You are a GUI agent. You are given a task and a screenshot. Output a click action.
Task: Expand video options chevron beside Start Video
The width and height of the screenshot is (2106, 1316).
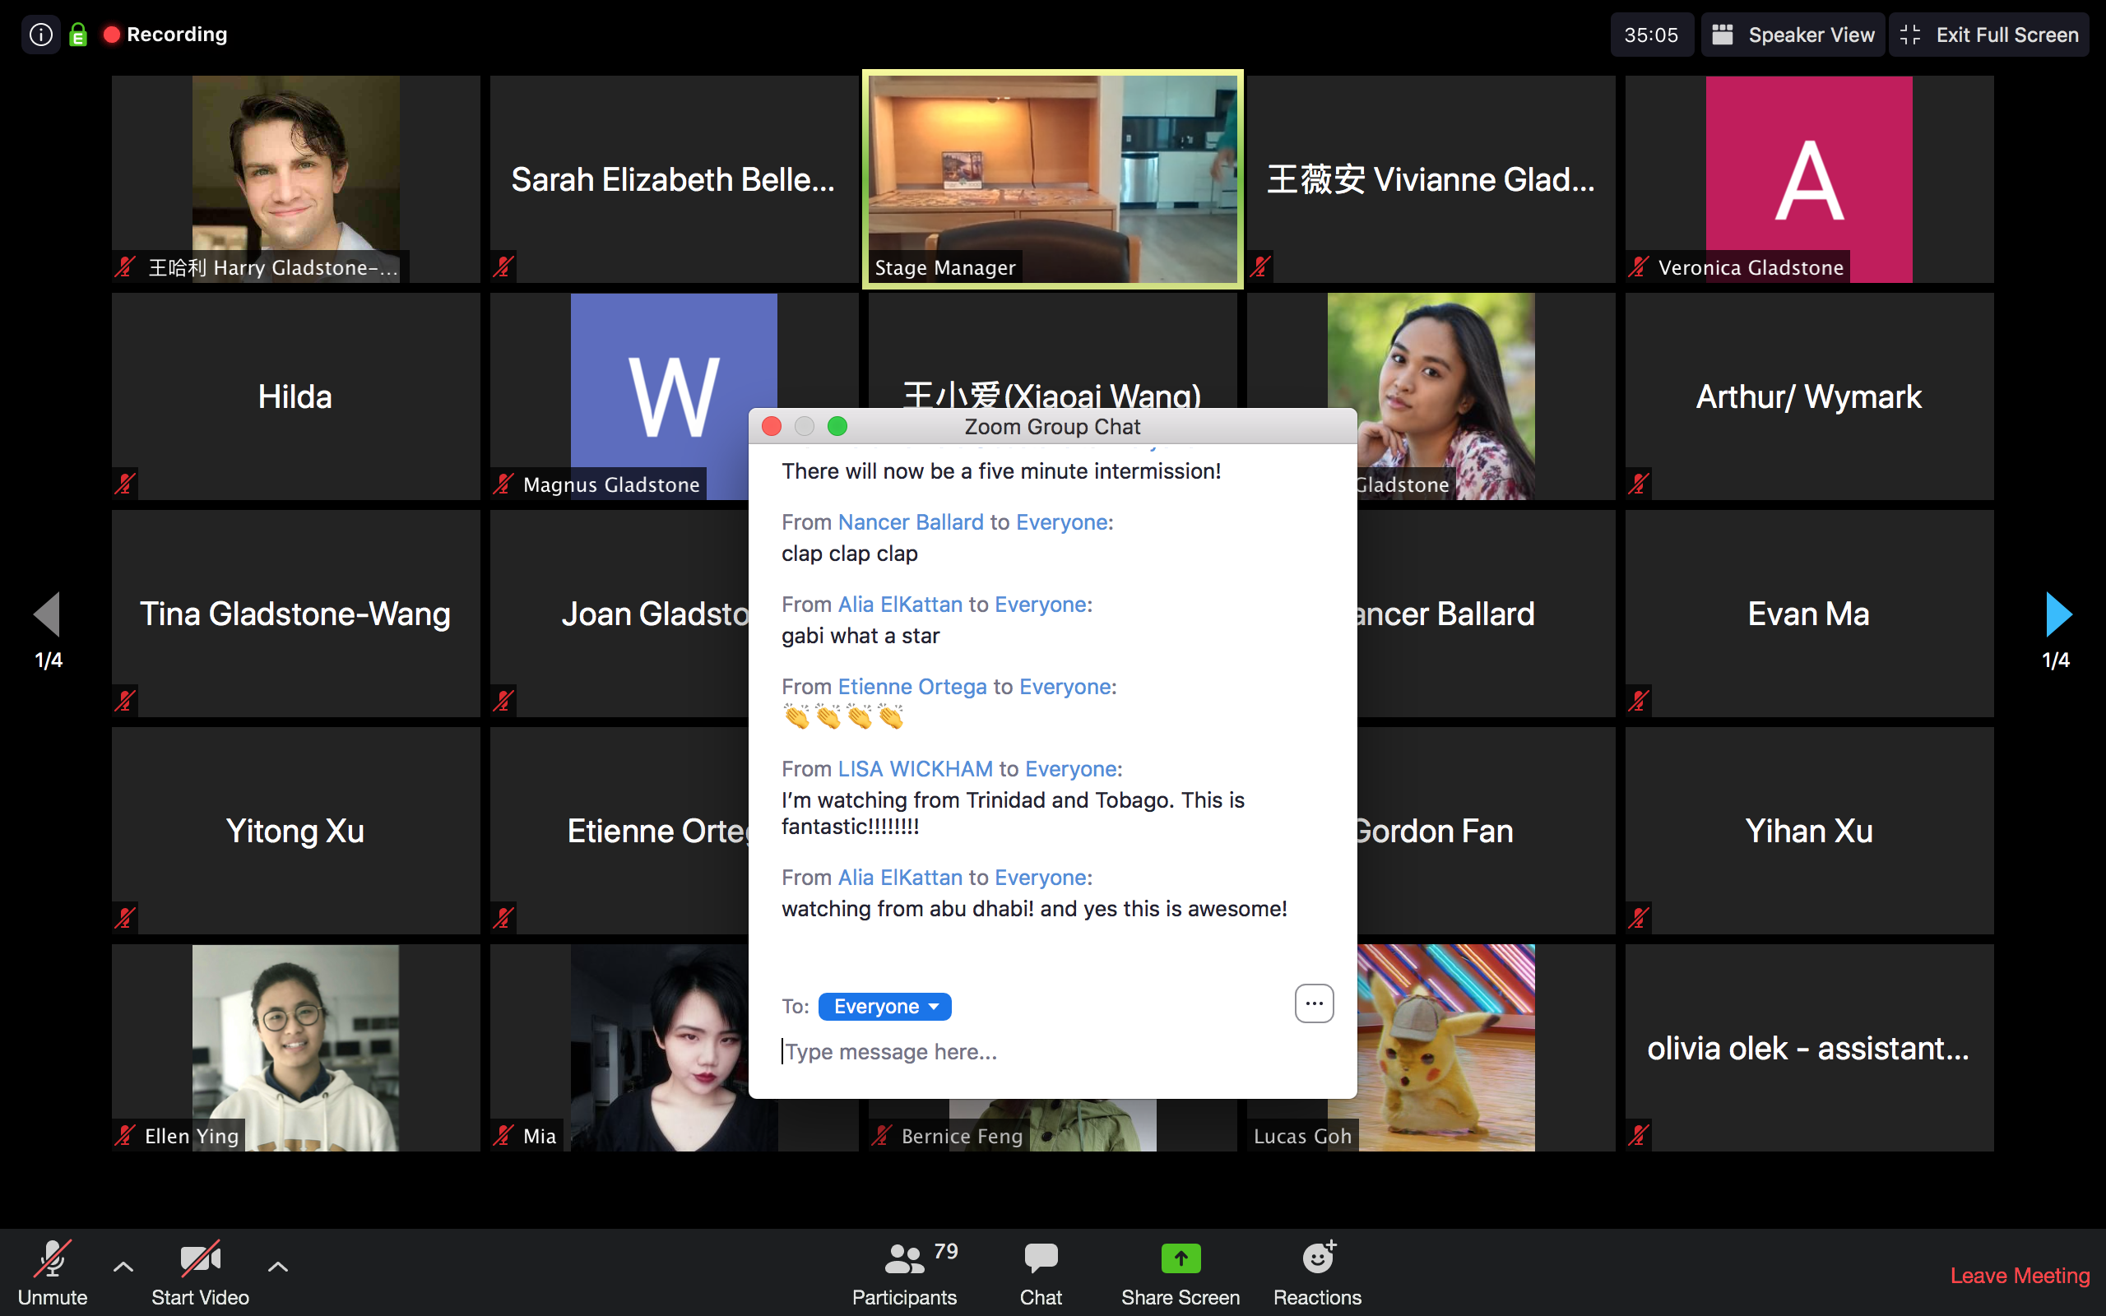(x=277, y=1267)
